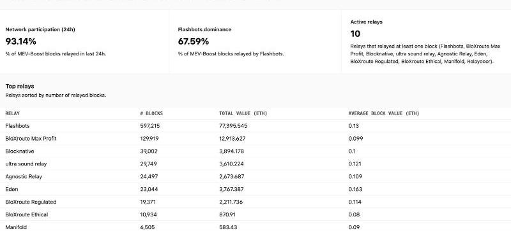Click the 93.14% network participation figure
The height and width of the screenshot is (231, 511).
tap(21, 41)
